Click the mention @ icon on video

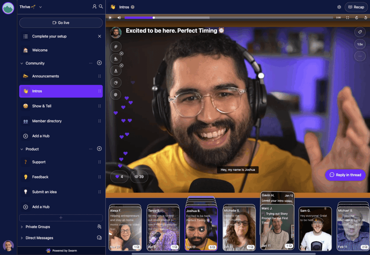[x=116, y=95]
